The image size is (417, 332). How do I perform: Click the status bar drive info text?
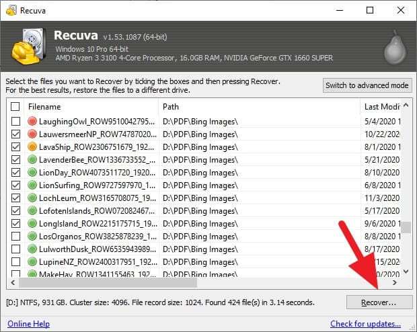coord(160,302)
